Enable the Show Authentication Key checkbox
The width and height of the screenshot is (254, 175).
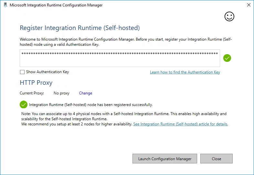click(x=22, y=72)
